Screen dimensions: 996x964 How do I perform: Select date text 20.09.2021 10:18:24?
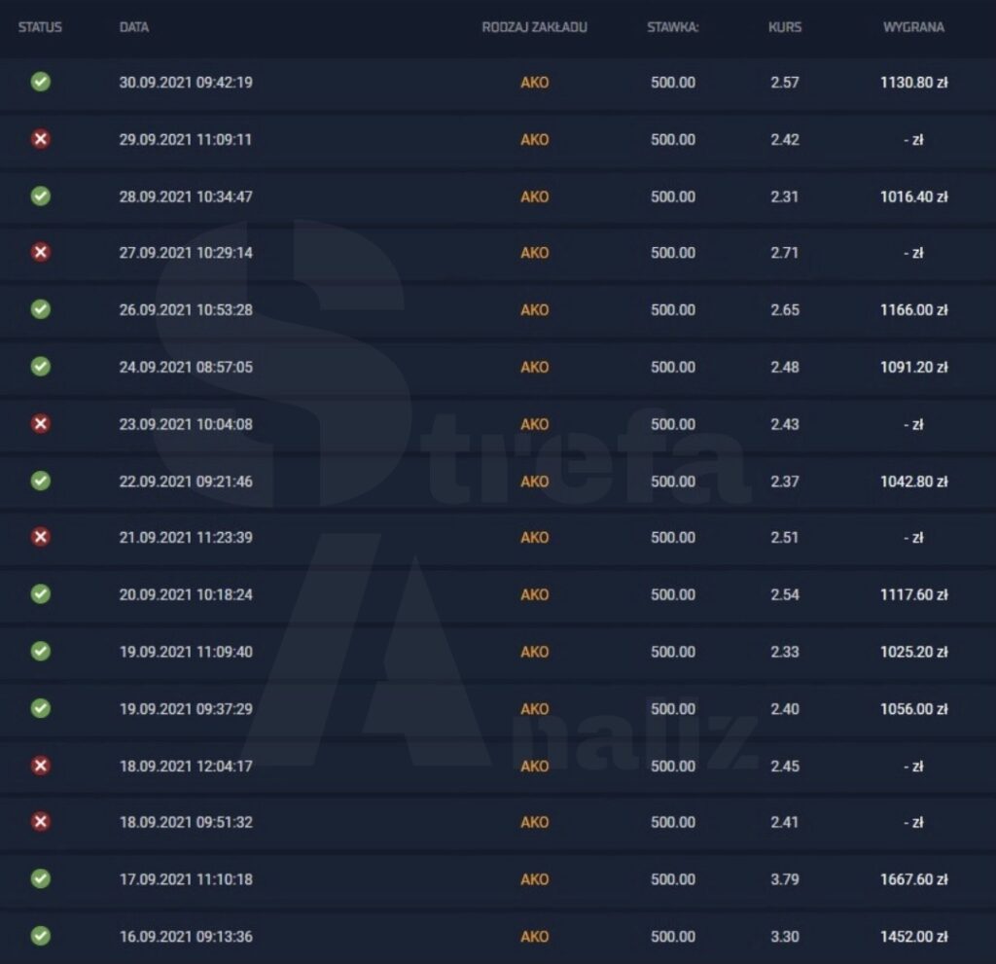coord(186,594)
